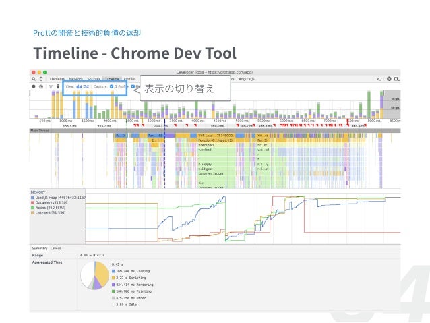Click the 2000 ms ruler mark
This screenshot has height=323, width=430.
110,121
